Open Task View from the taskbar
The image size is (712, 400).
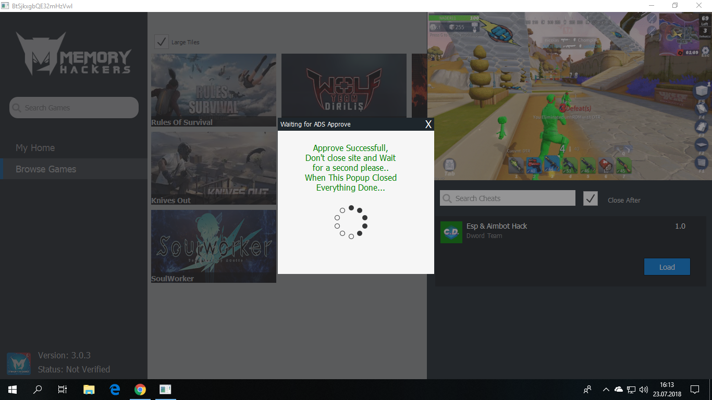pos(63,389)
